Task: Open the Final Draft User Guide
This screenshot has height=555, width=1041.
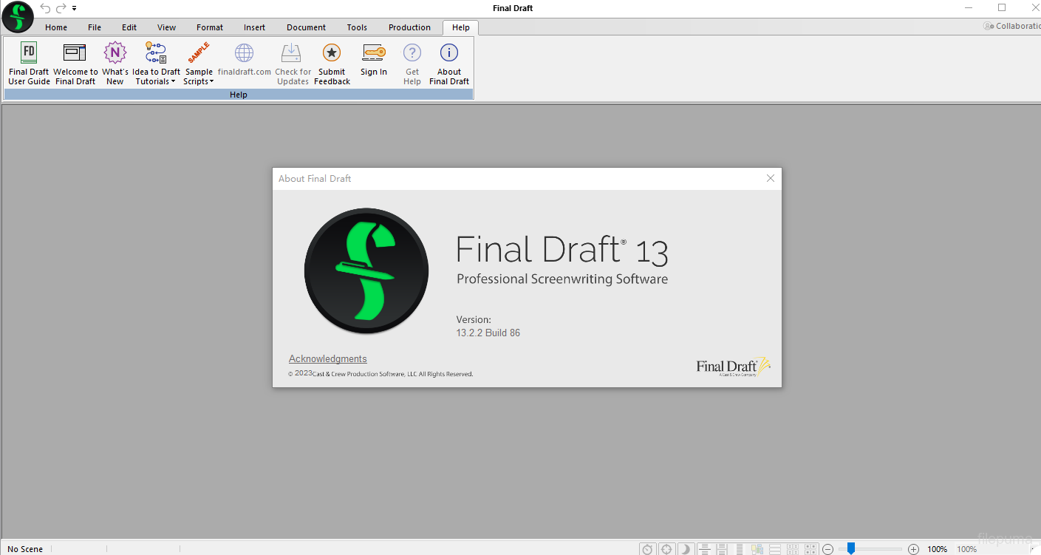Action: coord(29,63)
